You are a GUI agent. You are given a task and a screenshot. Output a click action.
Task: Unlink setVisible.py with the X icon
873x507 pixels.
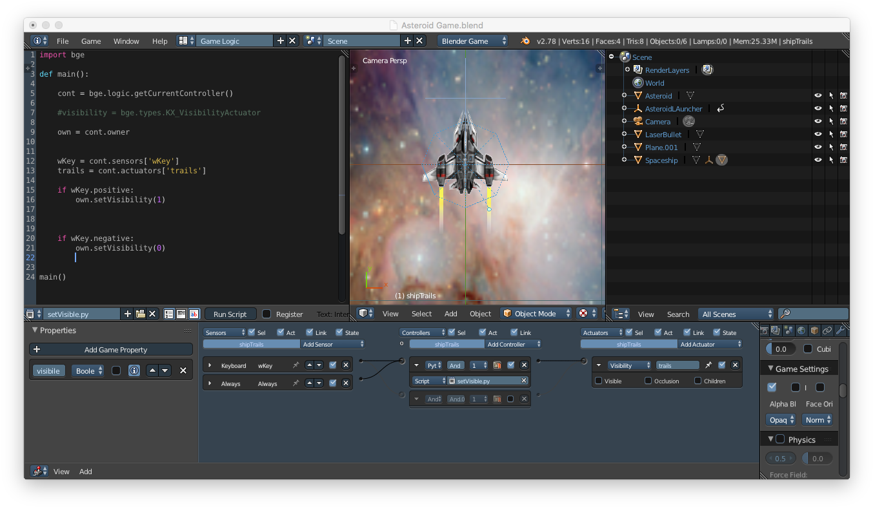click(152, 314)
